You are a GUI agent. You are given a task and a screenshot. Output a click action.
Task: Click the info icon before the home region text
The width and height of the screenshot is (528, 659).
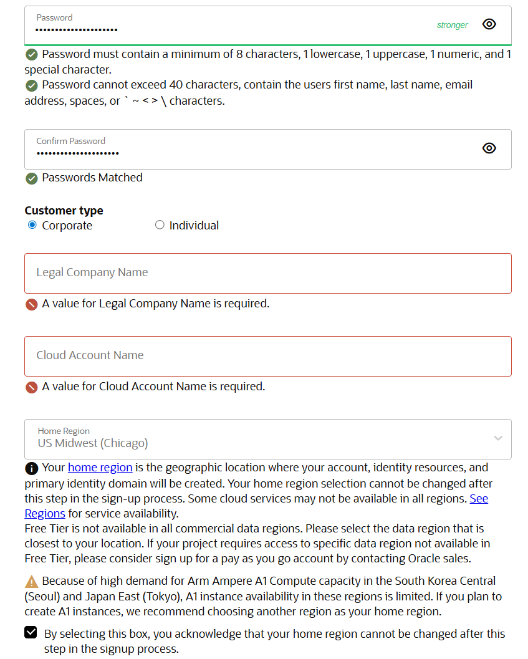click(x=31, y=468)
